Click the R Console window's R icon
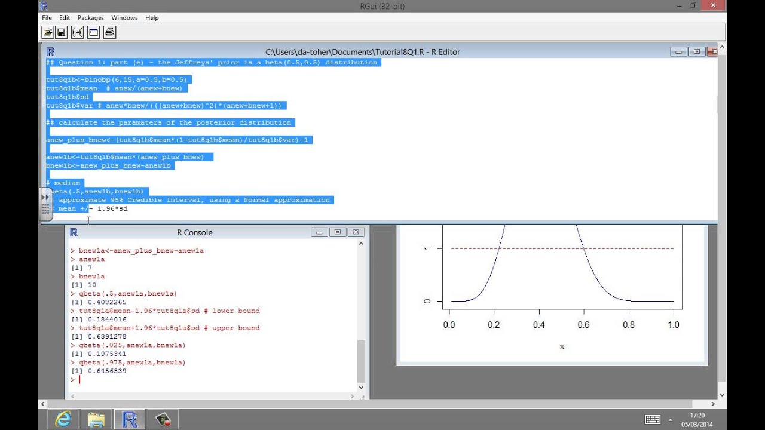The image size is (765, 430). click(74, 232)
